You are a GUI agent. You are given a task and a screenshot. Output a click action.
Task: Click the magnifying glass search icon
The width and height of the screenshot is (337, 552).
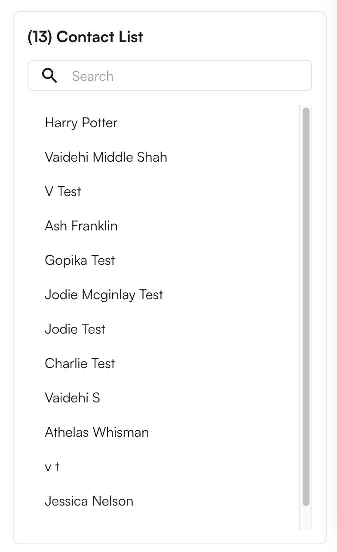(49, 75)
